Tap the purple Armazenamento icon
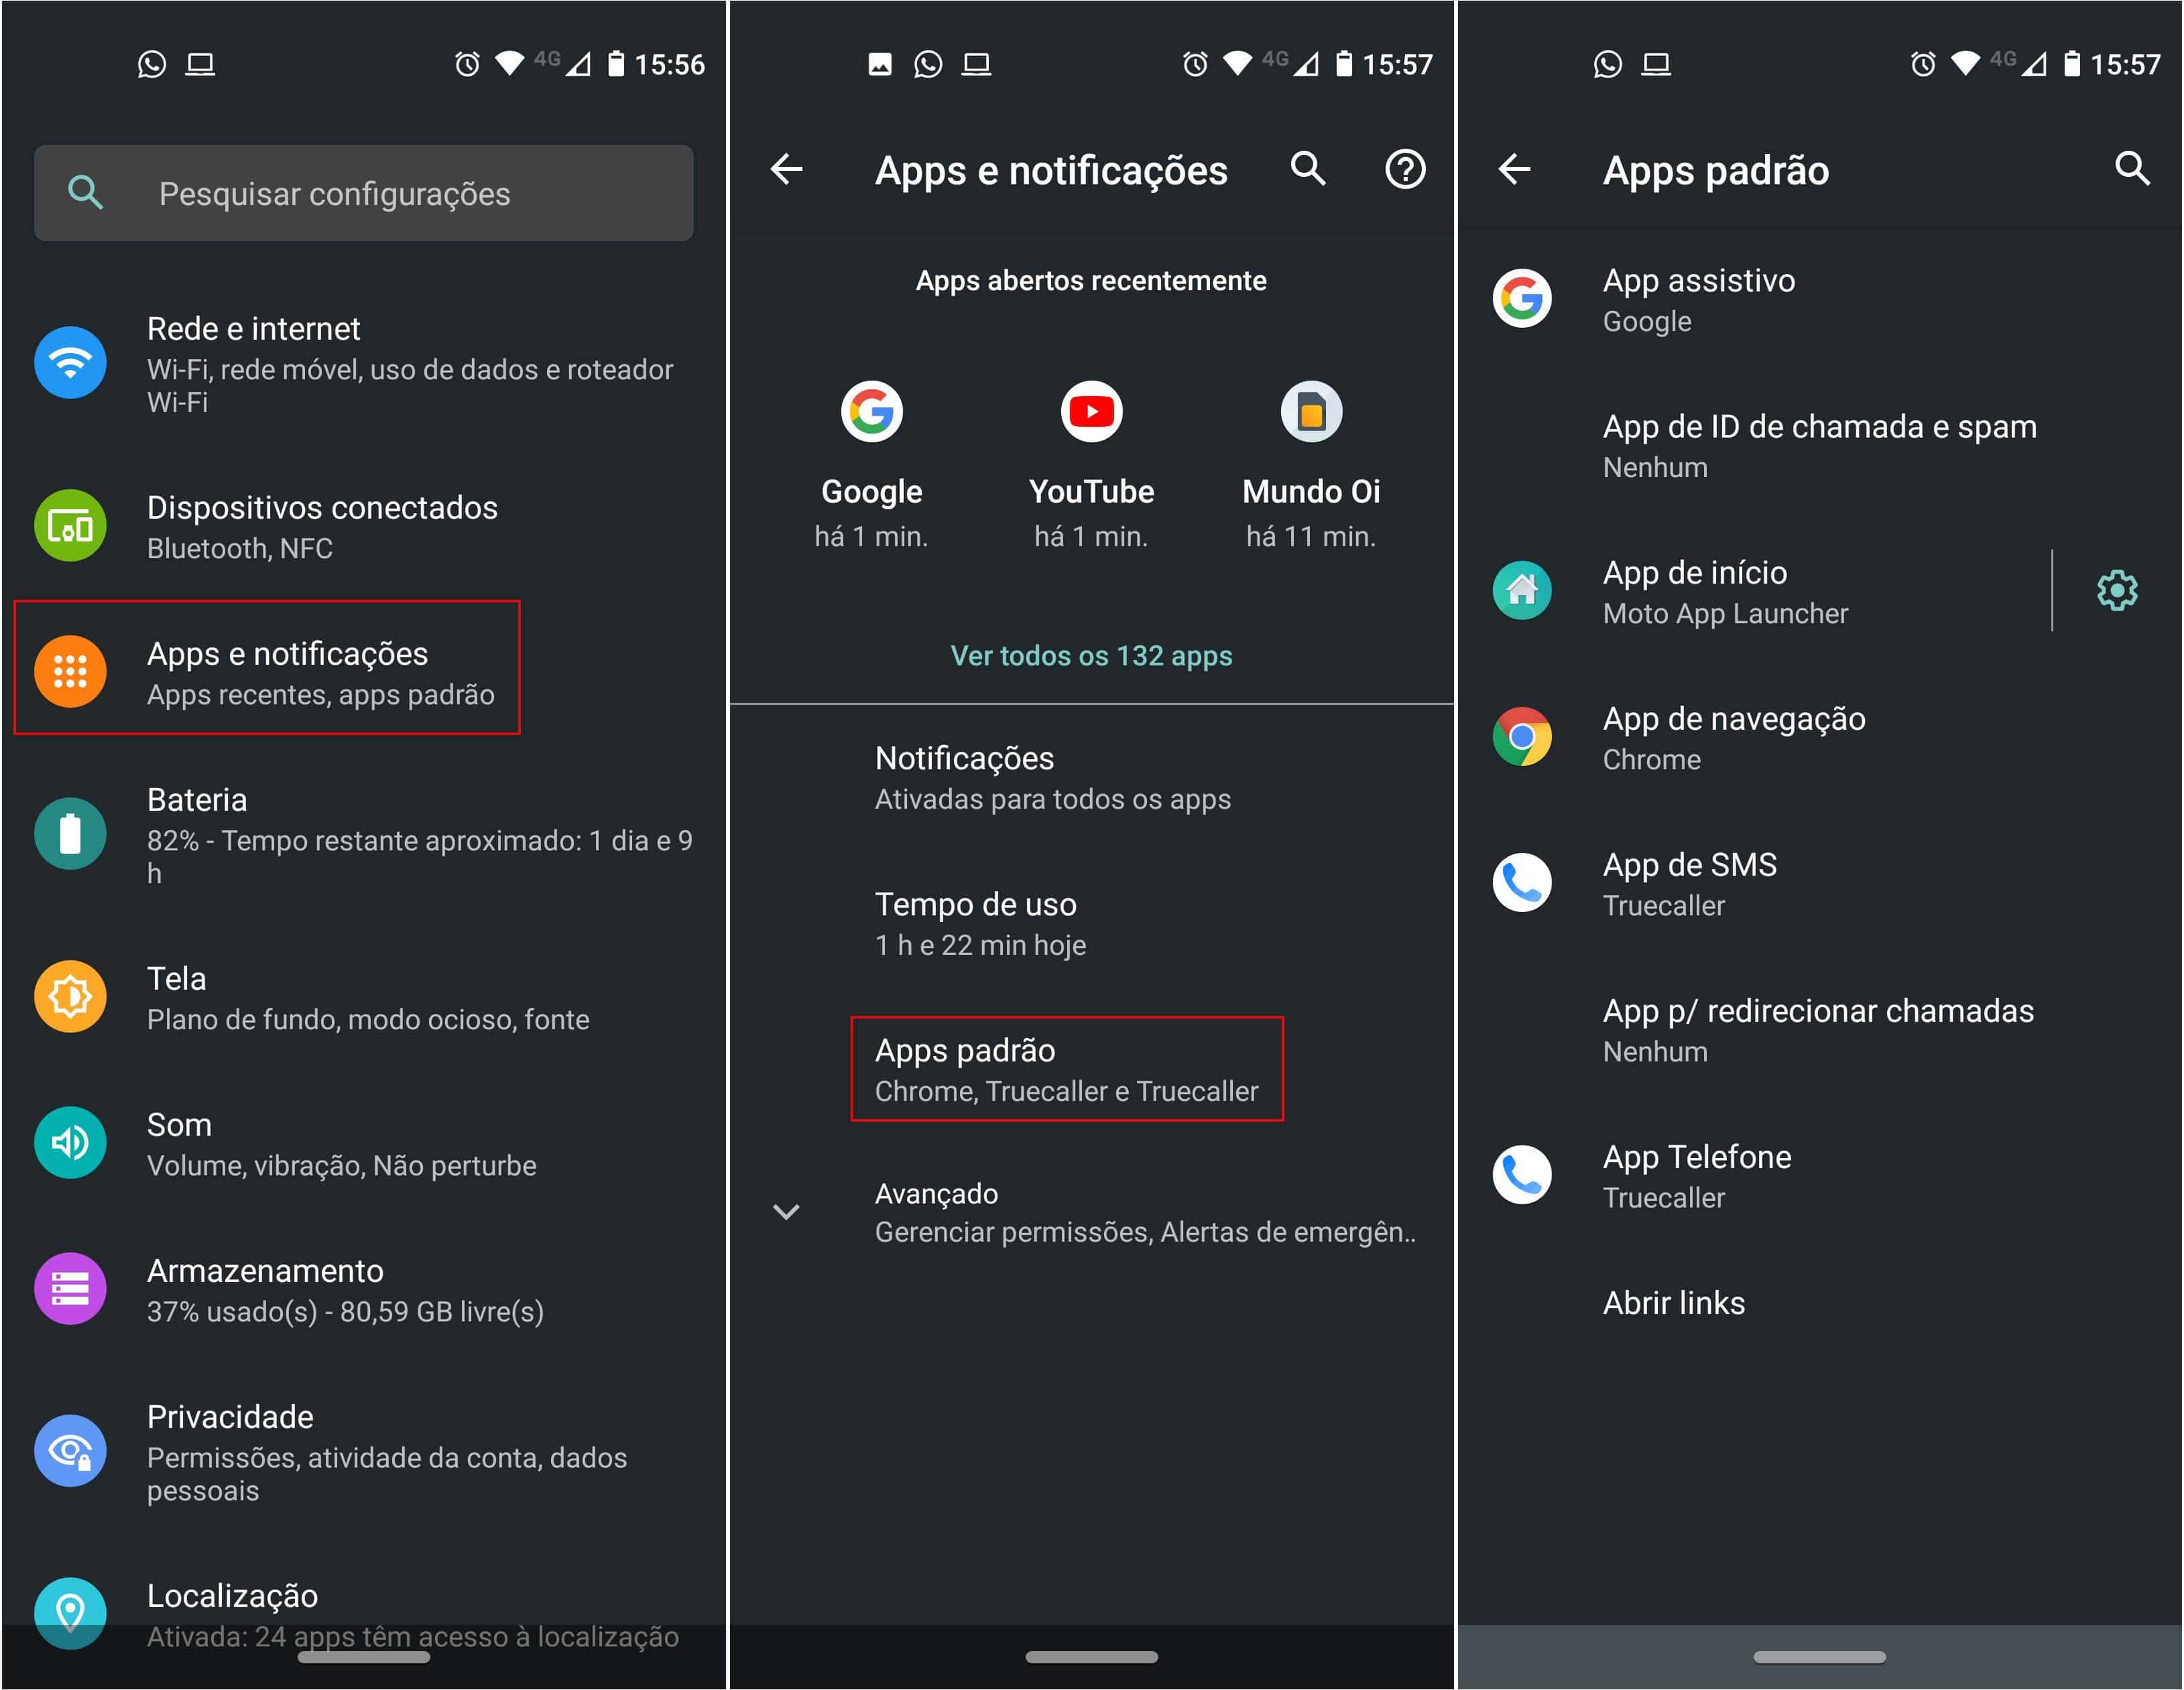This screenshot has width=2184, height=1690. tap(70, 1288)
